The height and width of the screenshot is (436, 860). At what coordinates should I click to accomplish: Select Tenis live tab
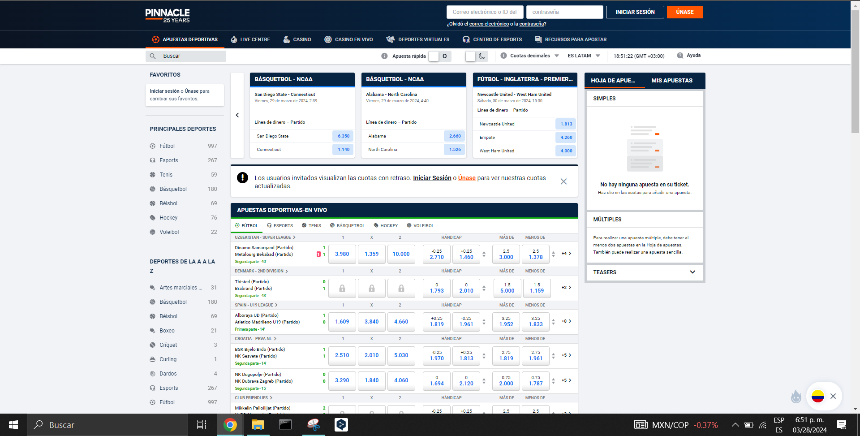[x=311, y=226]
